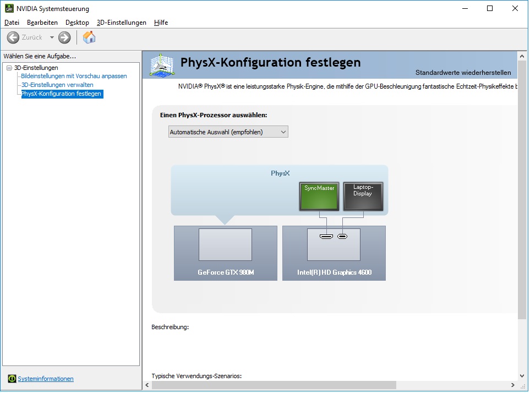Click the Zurück back arrow icon
The height and width of the screenshot is (393, 530).
tap(13, 37)
